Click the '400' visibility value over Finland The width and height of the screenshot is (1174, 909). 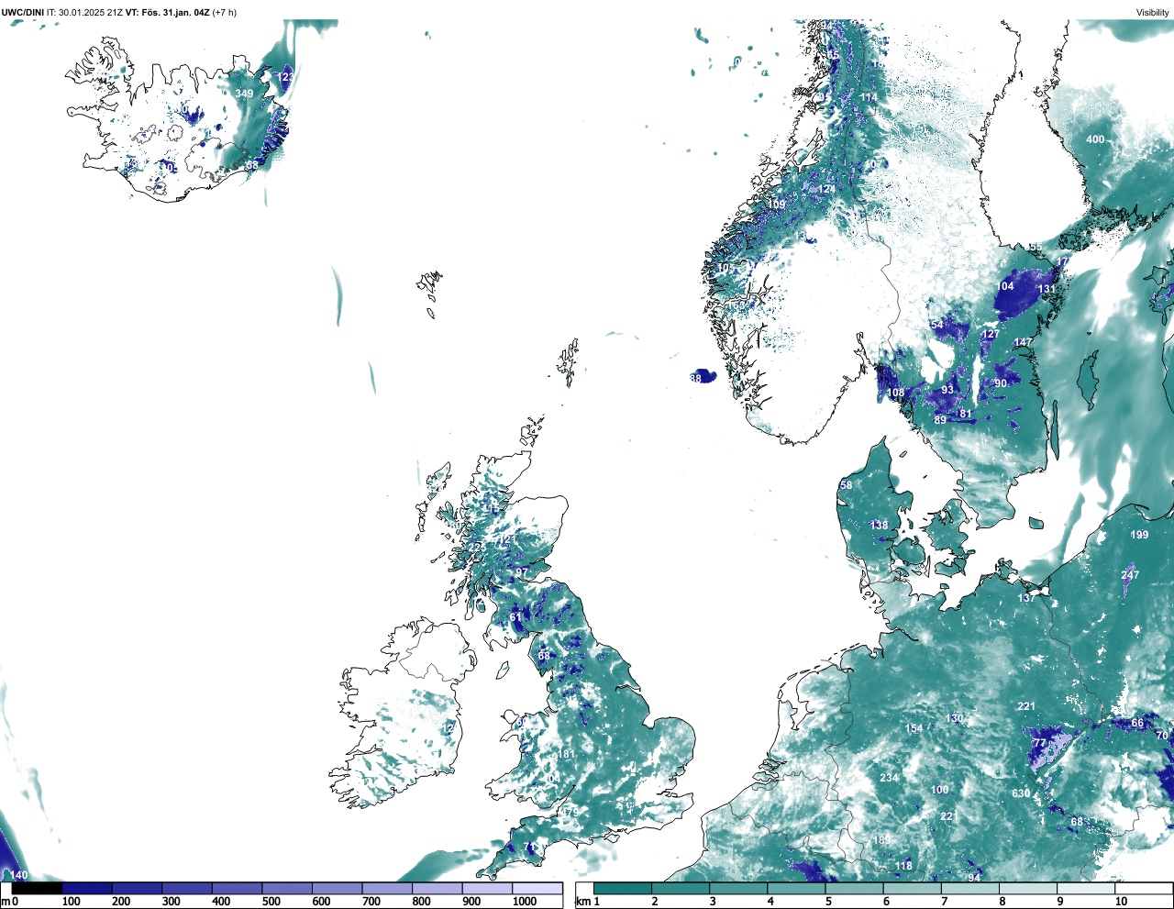pyautogui.click(x=1095, y=139)
